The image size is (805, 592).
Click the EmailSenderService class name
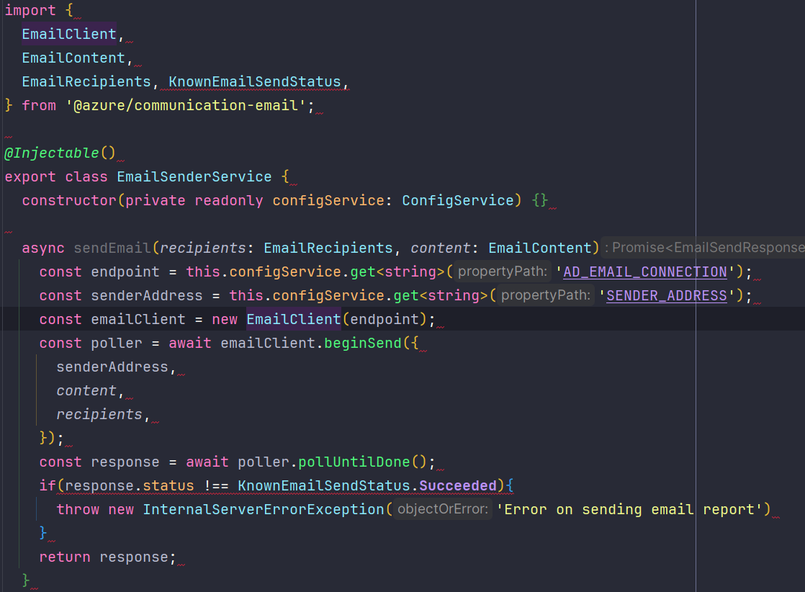194,176
